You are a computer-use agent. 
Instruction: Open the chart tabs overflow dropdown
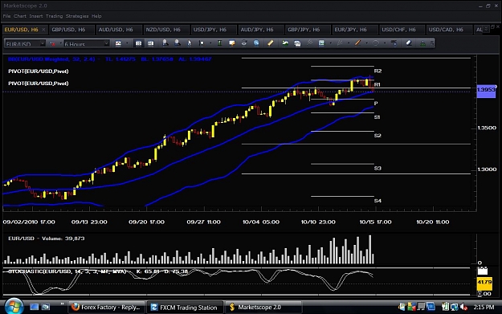point(486,29)
